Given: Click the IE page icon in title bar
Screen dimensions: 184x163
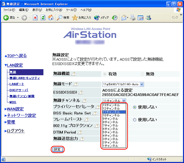Looking at the screenshot, I should click(3, 4).
